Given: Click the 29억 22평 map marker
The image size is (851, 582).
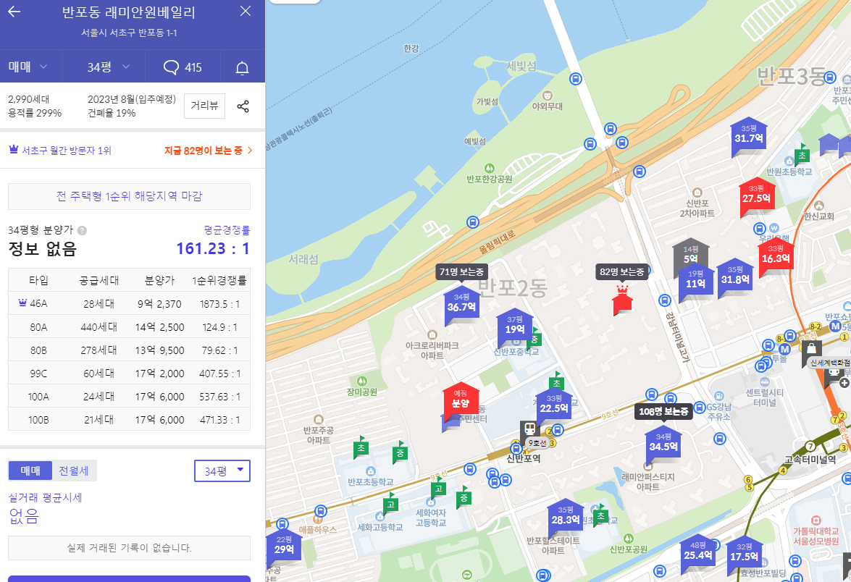Looking at the screenshot, I should [284, 547].
